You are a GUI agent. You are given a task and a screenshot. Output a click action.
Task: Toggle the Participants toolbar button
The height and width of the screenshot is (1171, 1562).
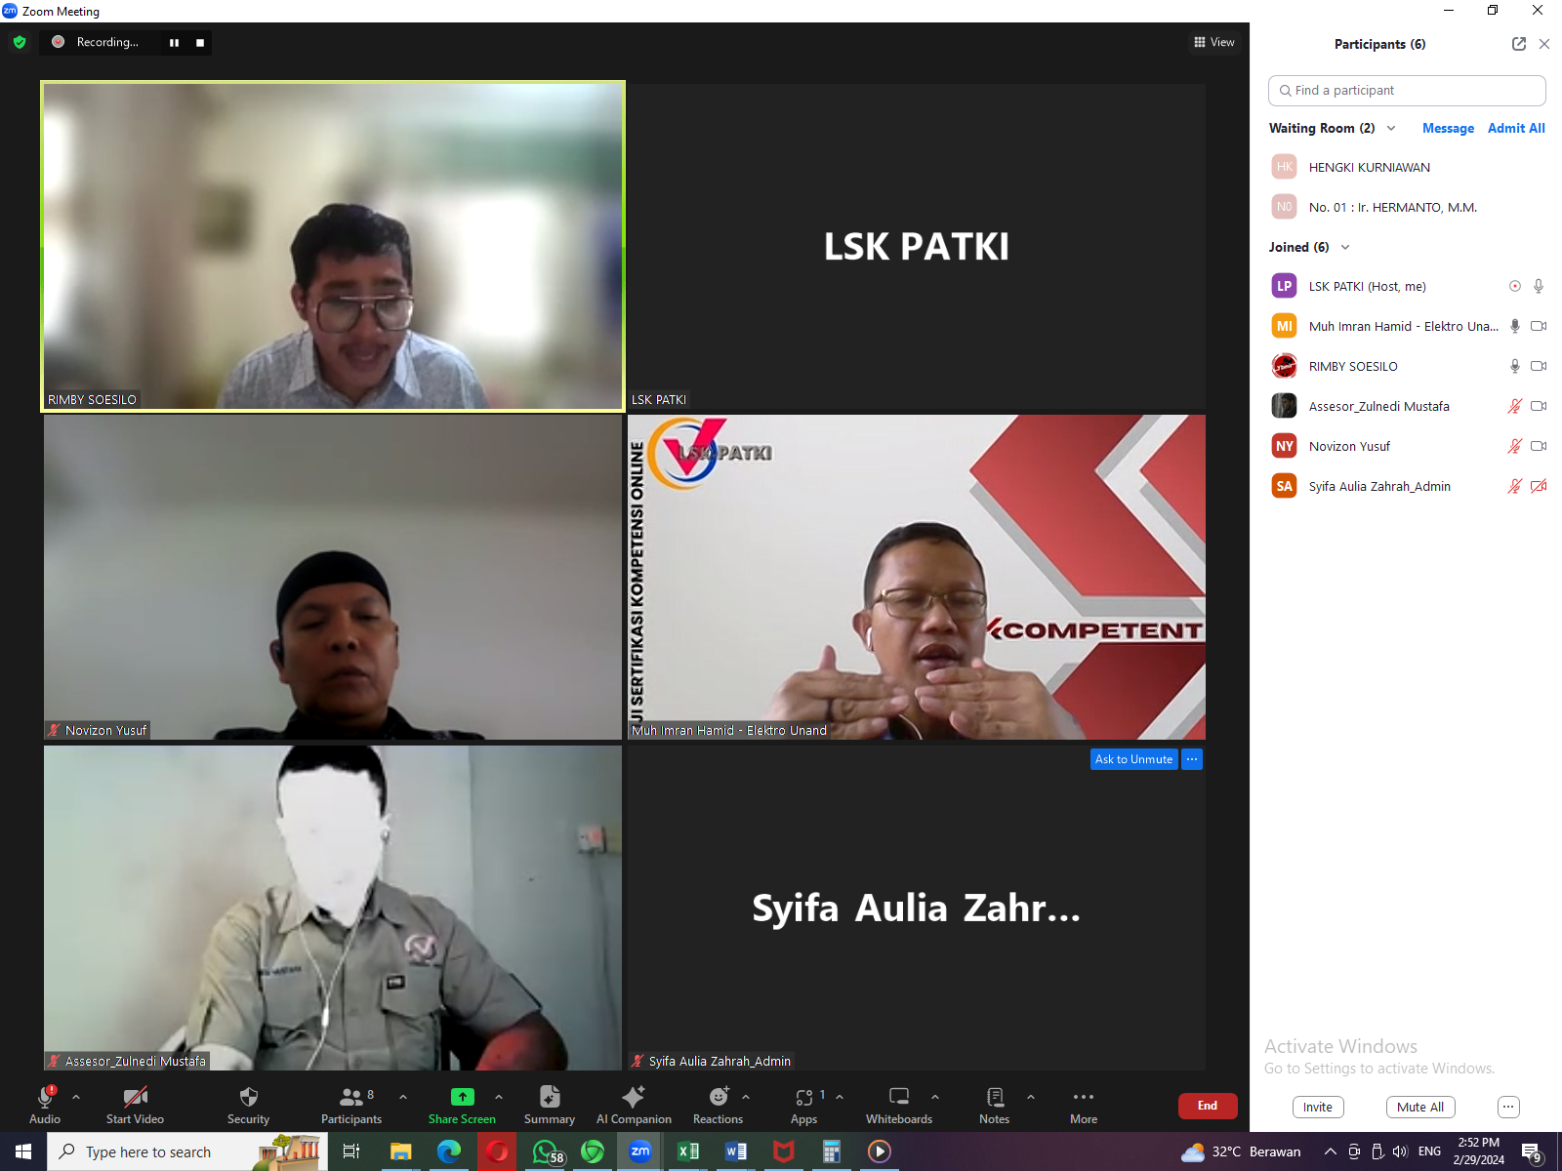coord(351,1105)
